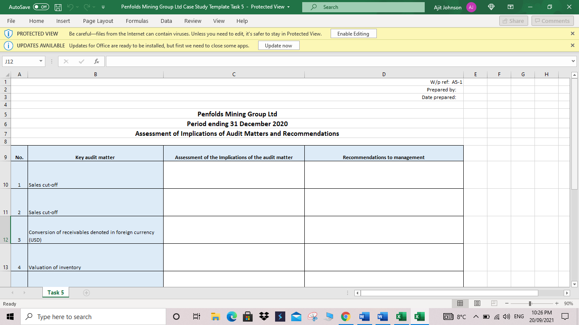Open Page Break Preview from status bar
Image resolution: width=579 pixels, height=325 pixels.
click(x=493, y=303)
